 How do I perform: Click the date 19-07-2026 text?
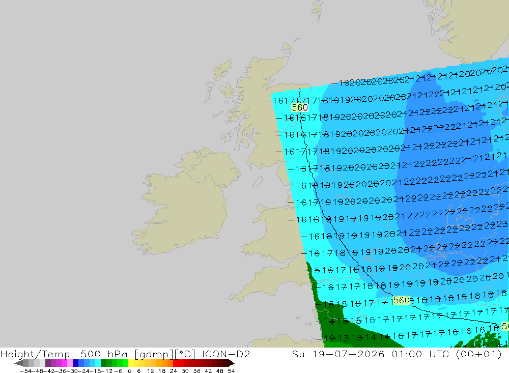348,354
